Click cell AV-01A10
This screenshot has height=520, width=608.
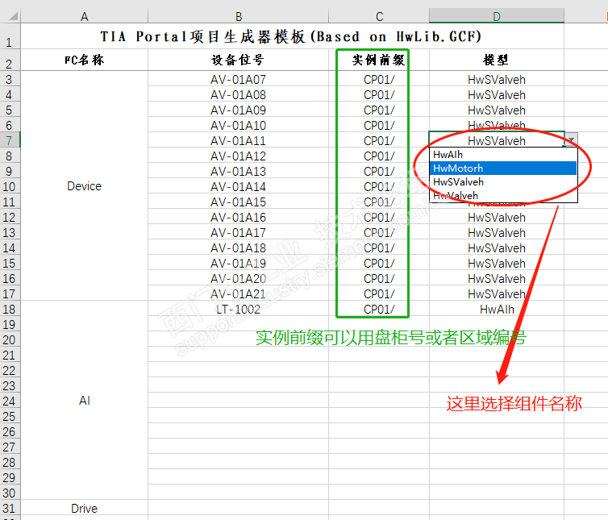[x=238, y=125]
